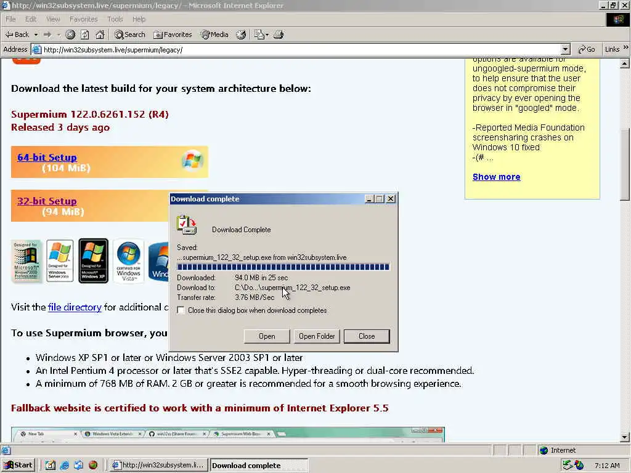Click the status bar page icon
The image size is (631, 473).
click(6, 450)
